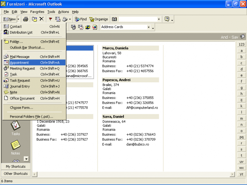The width and height of the screenshot is (247, 185).
Task: Click the horizontal scrollbar right arrow
Action: click(x=232, y=174)
